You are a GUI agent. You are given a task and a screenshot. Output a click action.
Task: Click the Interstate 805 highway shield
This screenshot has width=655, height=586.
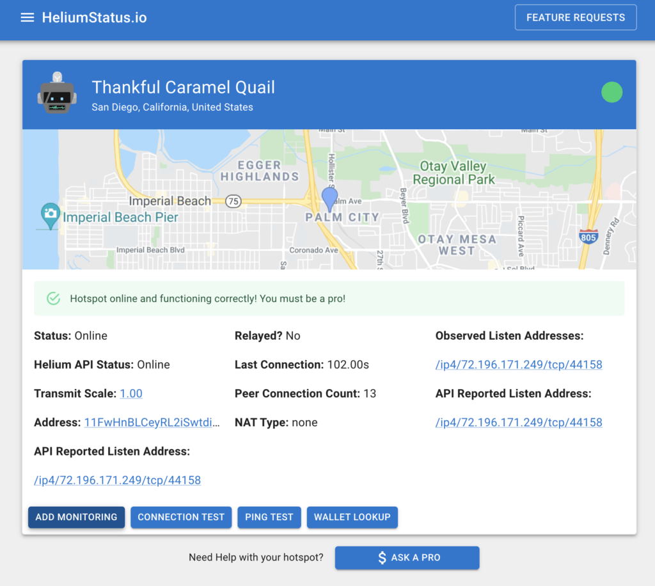588,235
